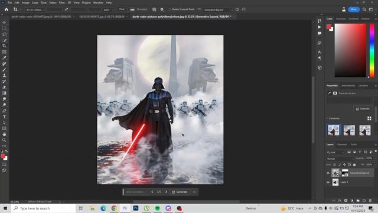The image size is (378, 213).
Task: Toggle Delete Cropped Pixels checkbox
Action: tap(170, 9)
